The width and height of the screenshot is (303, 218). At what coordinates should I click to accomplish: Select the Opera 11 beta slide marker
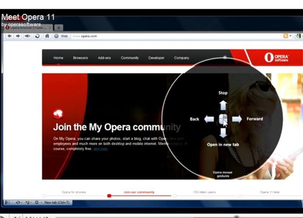(240, 196)
